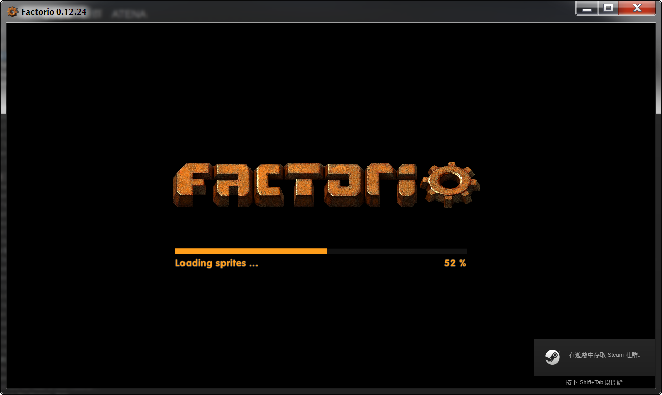Click the 'Loading sprites ...' status text
This screenshot has height=395, width=662.
216,263
